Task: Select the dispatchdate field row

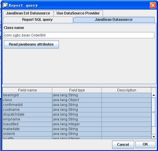Action: point(77,114)
